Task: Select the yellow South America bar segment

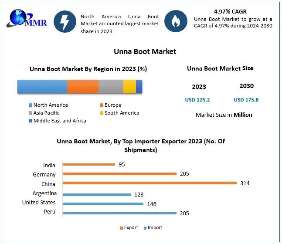Action: click(x=129, y=87)
